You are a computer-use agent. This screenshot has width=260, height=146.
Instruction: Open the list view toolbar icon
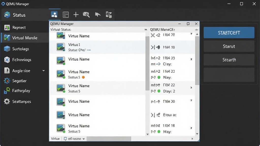pos(66,15)
